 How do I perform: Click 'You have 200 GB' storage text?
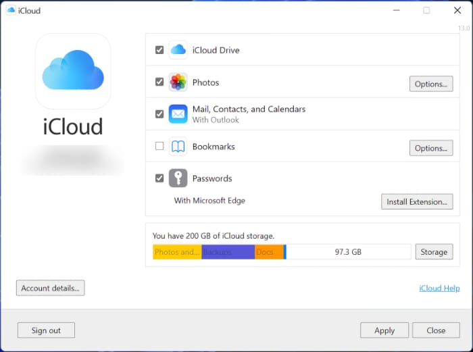[x=214, y=236]
